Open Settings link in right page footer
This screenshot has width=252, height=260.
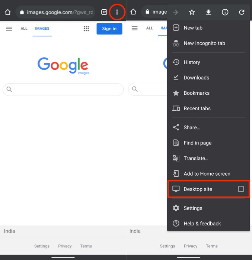point(168,246)
